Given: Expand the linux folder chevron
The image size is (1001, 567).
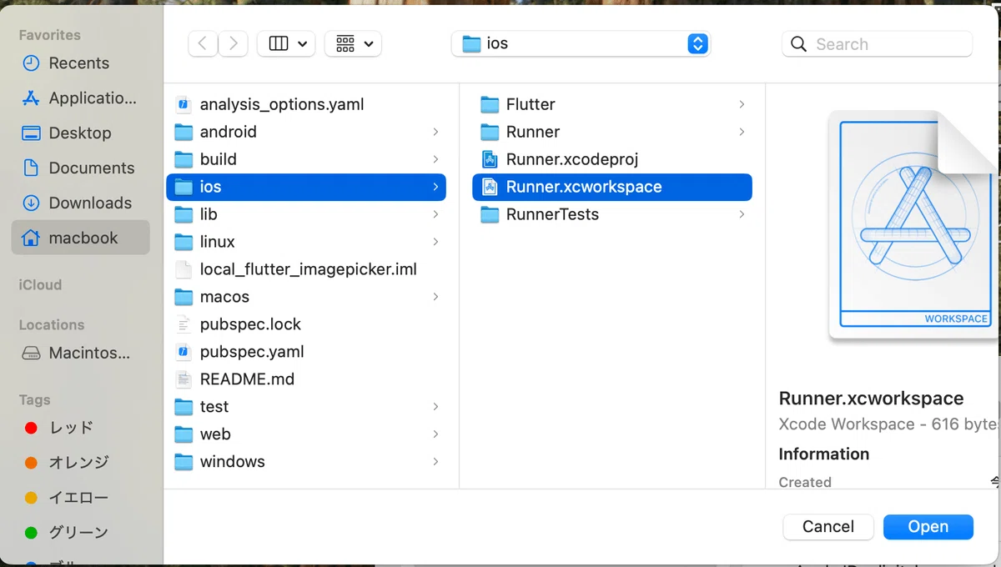Looking at the screenshot, I should coord(435,242).
